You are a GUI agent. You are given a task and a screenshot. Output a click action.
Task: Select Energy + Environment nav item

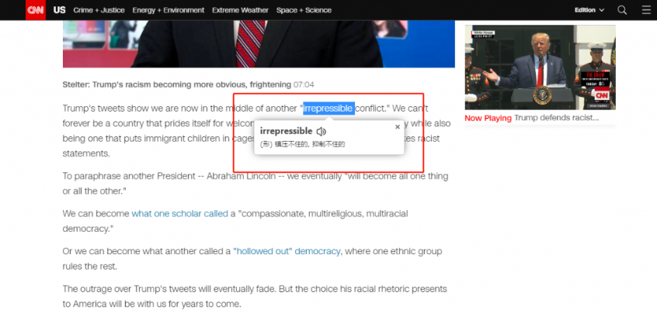click(x=169, y=10)
